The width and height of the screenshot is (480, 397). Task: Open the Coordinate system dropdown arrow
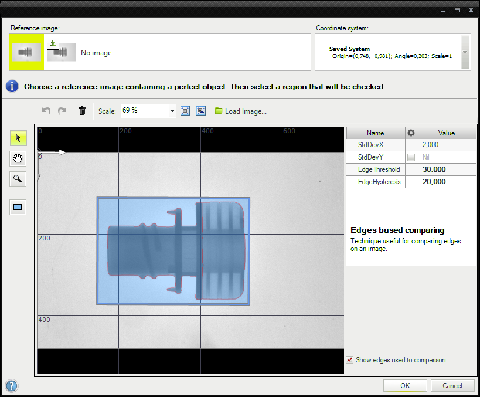pyautogui.click(x=465, y=52)
